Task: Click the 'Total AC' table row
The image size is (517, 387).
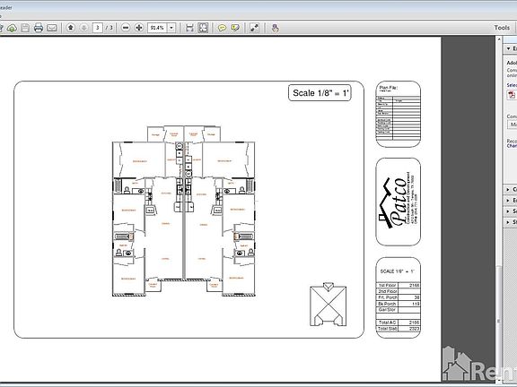Action: (x=399, y=322)
